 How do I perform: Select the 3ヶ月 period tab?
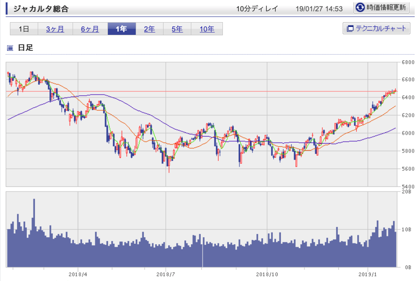tap(55, 29)
